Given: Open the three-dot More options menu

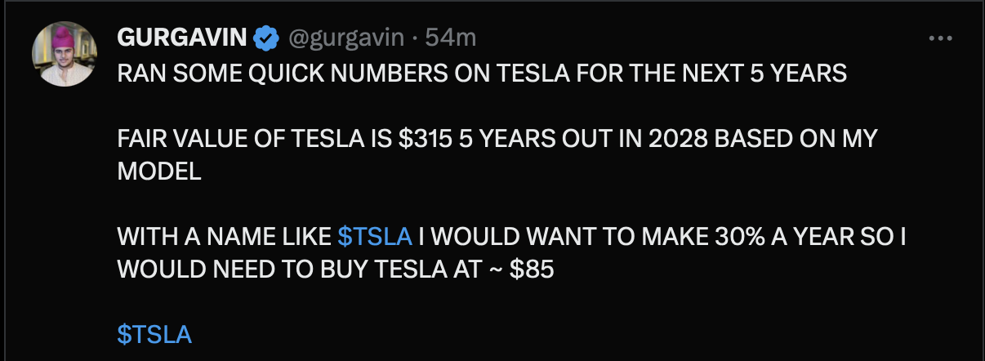Looking at the screenshot, I should coord(941,38).
